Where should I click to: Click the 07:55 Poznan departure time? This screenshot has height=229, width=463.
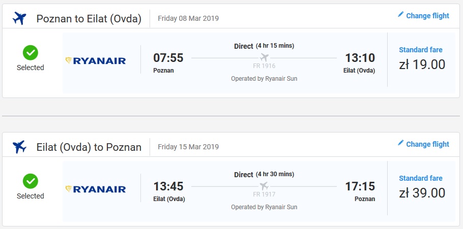click(x=168, y=58)
